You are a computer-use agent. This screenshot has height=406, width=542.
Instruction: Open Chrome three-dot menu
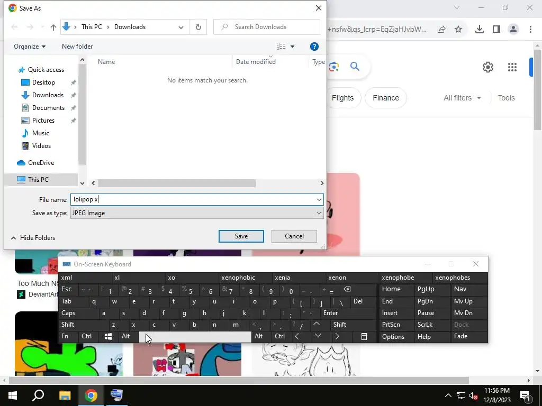tap(530, 30)
